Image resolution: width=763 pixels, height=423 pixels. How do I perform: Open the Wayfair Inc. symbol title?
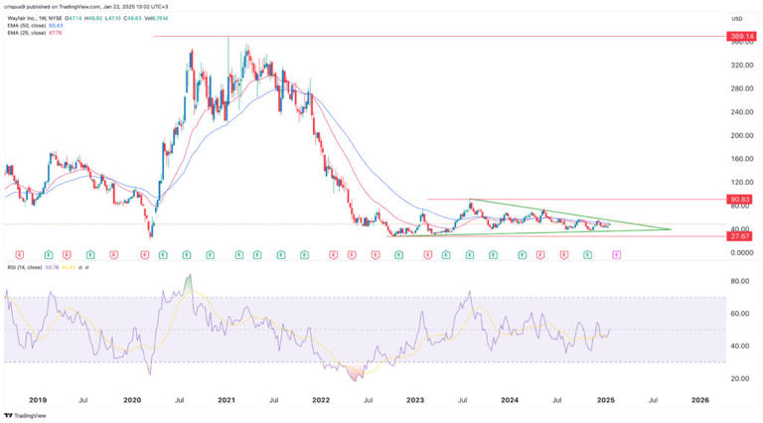point(22,17)
